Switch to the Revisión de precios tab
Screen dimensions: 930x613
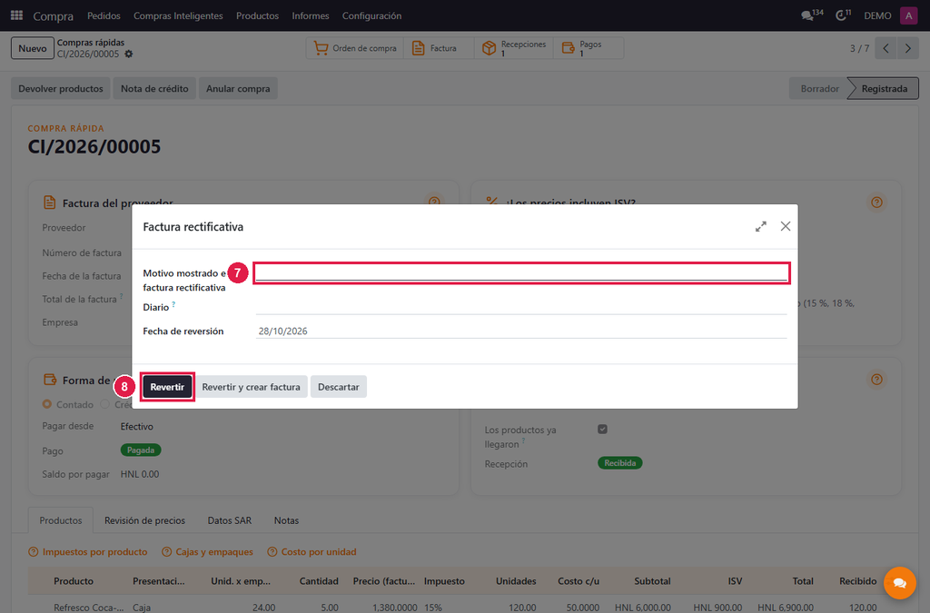(144, 520)
